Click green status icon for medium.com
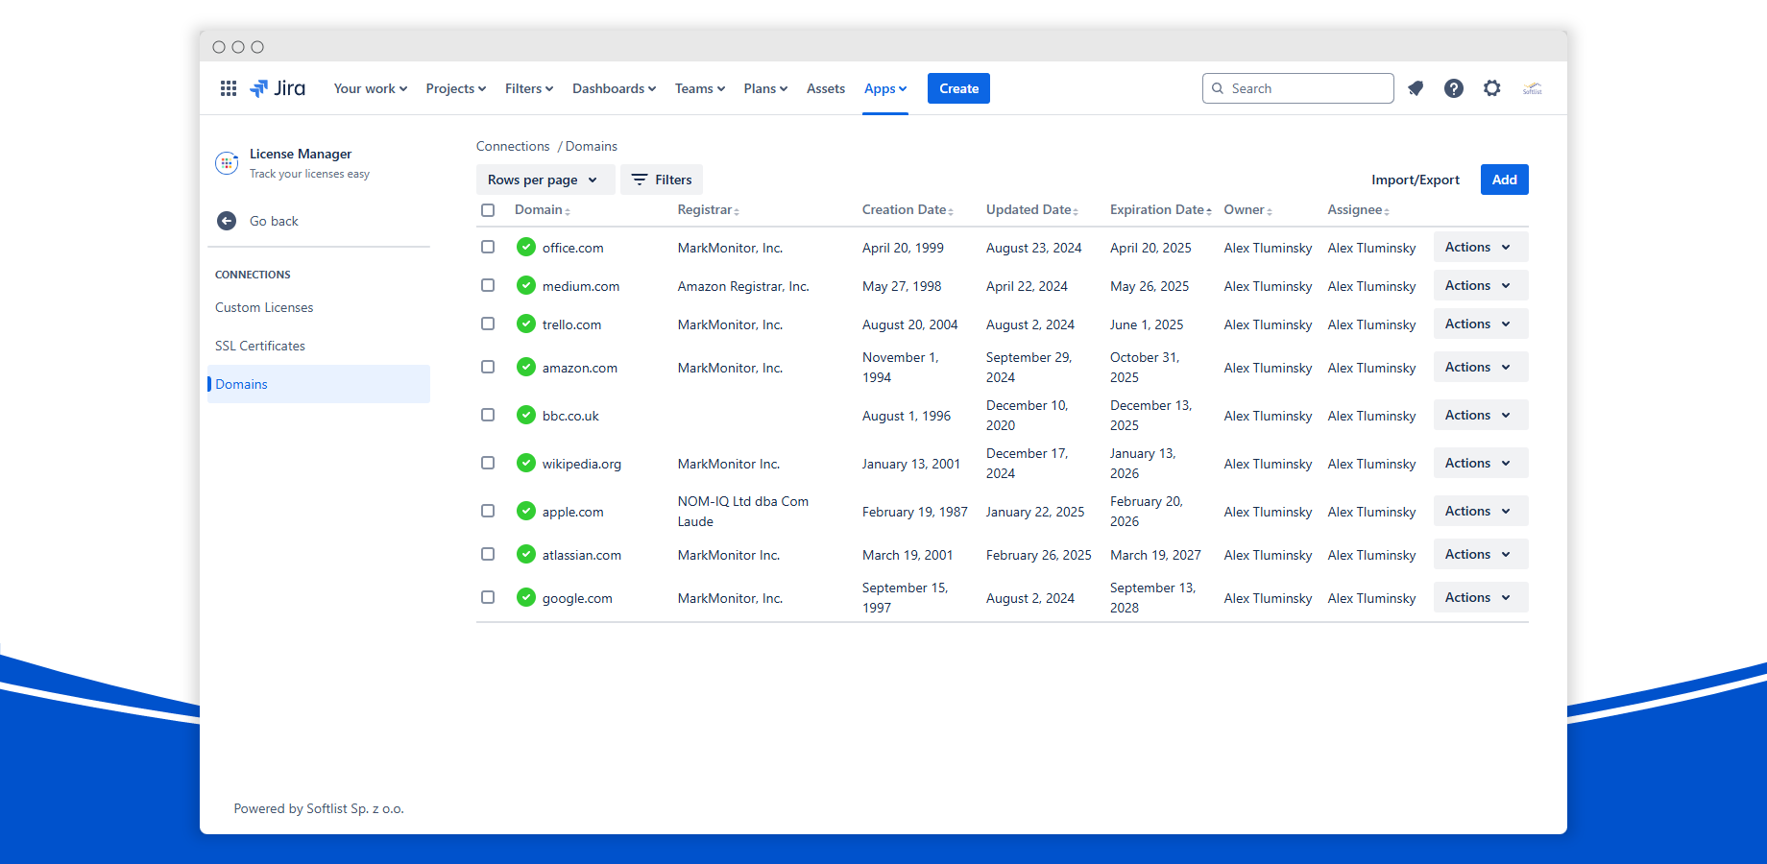This screenshot has width=1767, height=864. click(526, 285)
